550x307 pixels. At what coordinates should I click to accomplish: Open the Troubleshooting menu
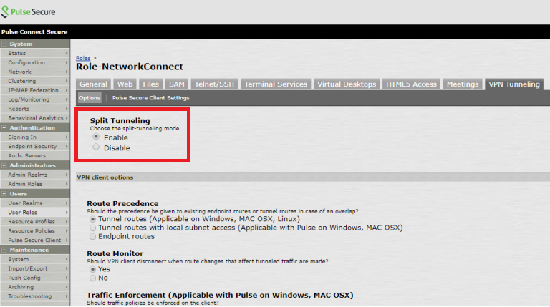(x=34, y=296)
